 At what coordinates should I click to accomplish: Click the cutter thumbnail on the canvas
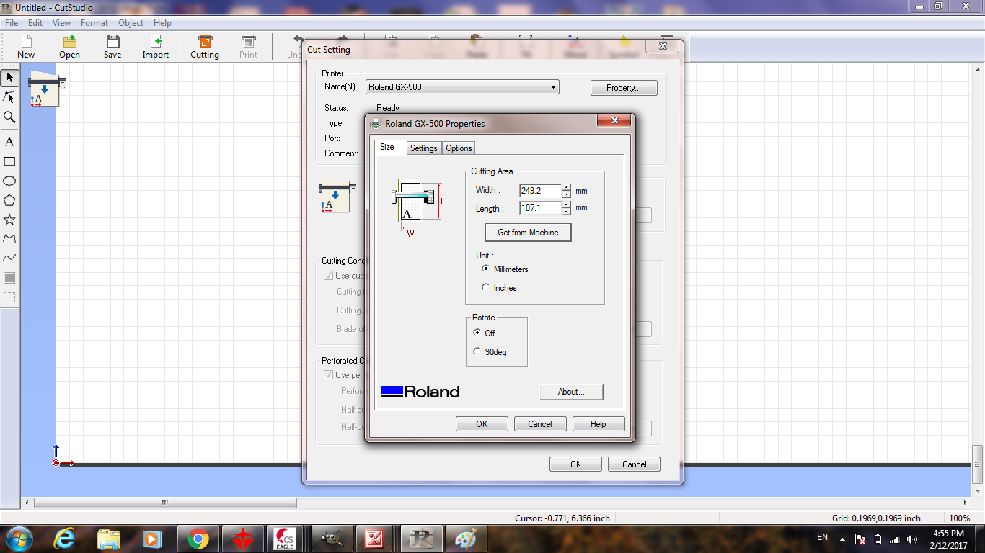pyautogui.click(x=46, y=90)
